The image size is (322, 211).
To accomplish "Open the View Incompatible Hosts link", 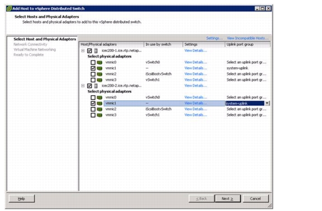I will (x=248, y=38).
